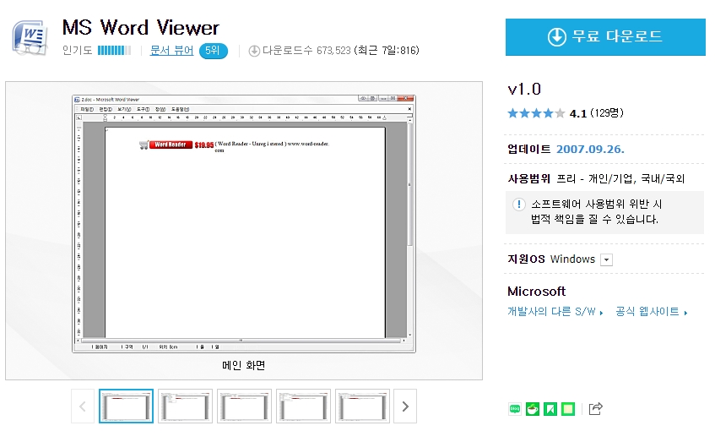This screenshot has width=715, height=442.
Task: Click the green memo square icon
Action: click(568, 409)
